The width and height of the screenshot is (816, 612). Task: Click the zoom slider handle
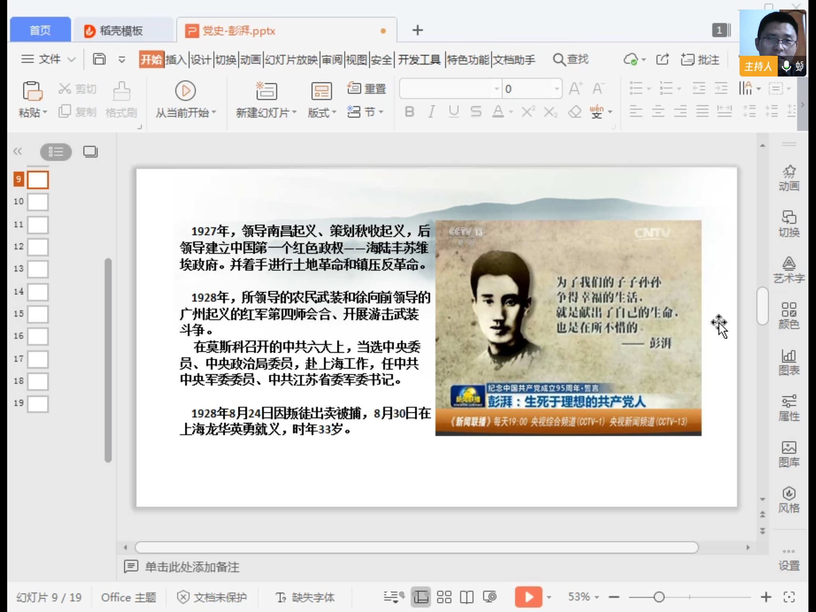pyautogui.click(x=659, y=597)
